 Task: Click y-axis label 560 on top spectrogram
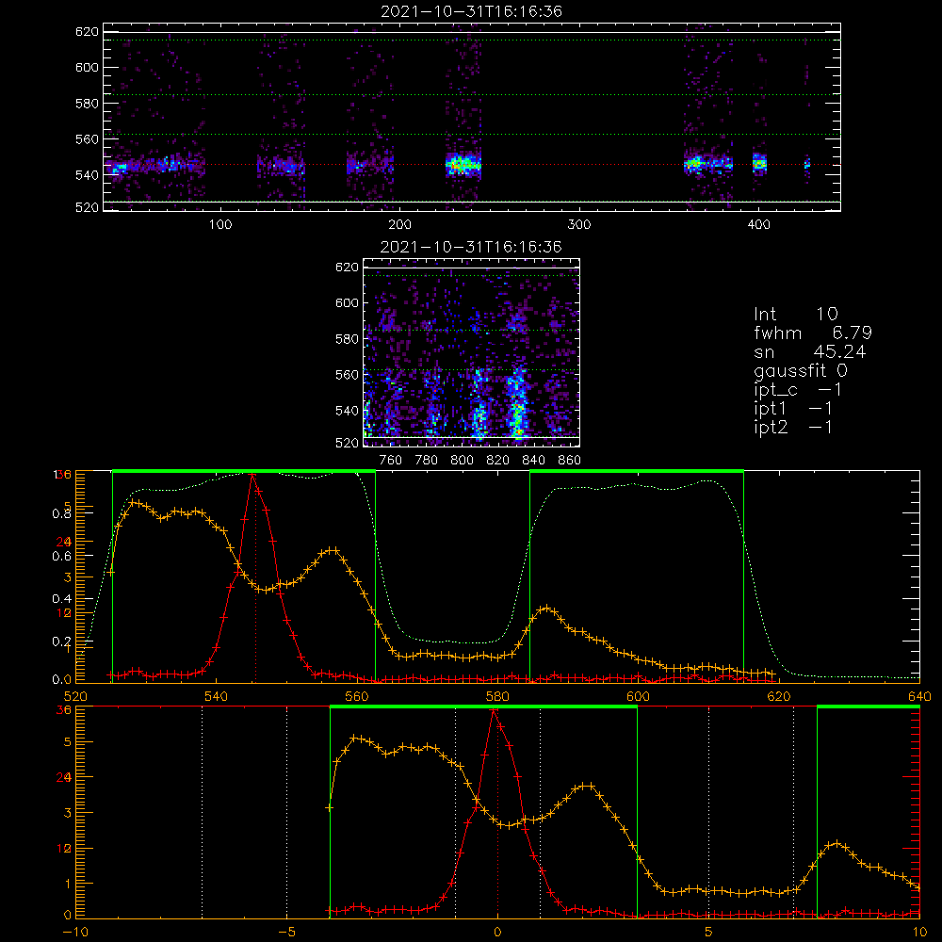(x=87, y=138)
